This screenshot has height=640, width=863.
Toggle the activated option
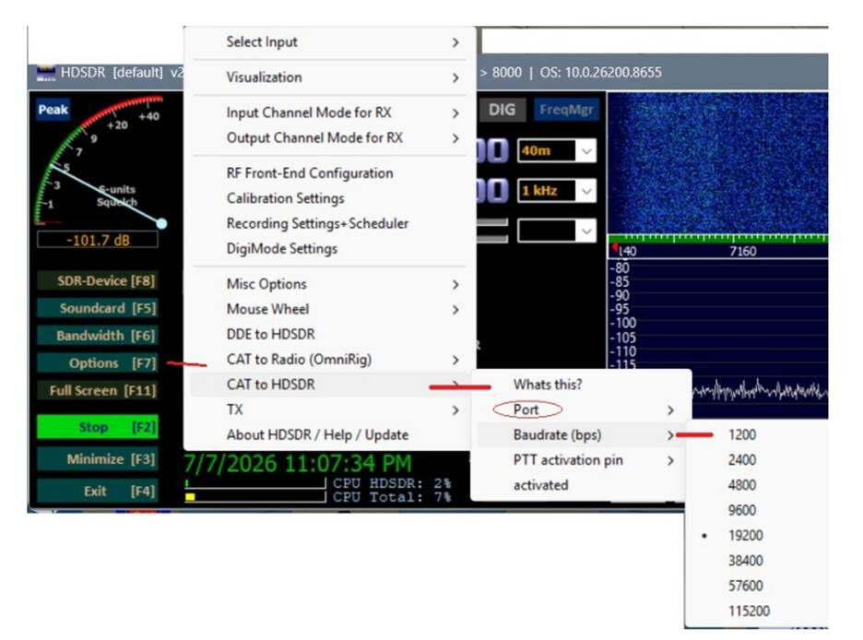tap(581, 485)
